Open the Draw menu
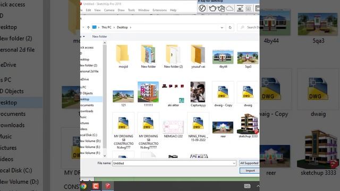Image resolution: width=340 pixels, height=191 pixels. (x=121, y=10)
